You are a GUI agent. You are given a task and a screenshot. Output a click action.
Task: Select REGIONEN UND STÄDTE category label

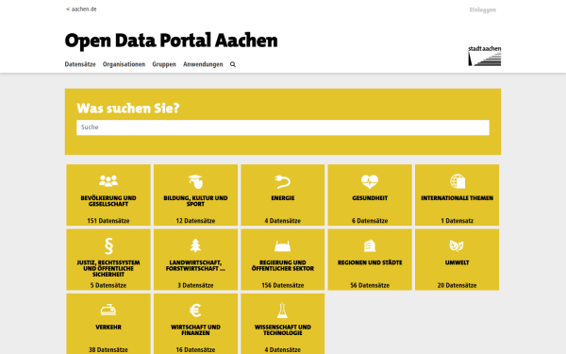[x=370, y=262]
